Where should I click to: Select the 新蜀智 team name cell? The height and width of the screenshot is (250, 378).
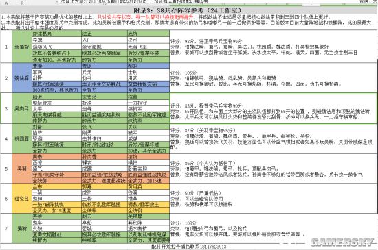(x=22, y=47)
